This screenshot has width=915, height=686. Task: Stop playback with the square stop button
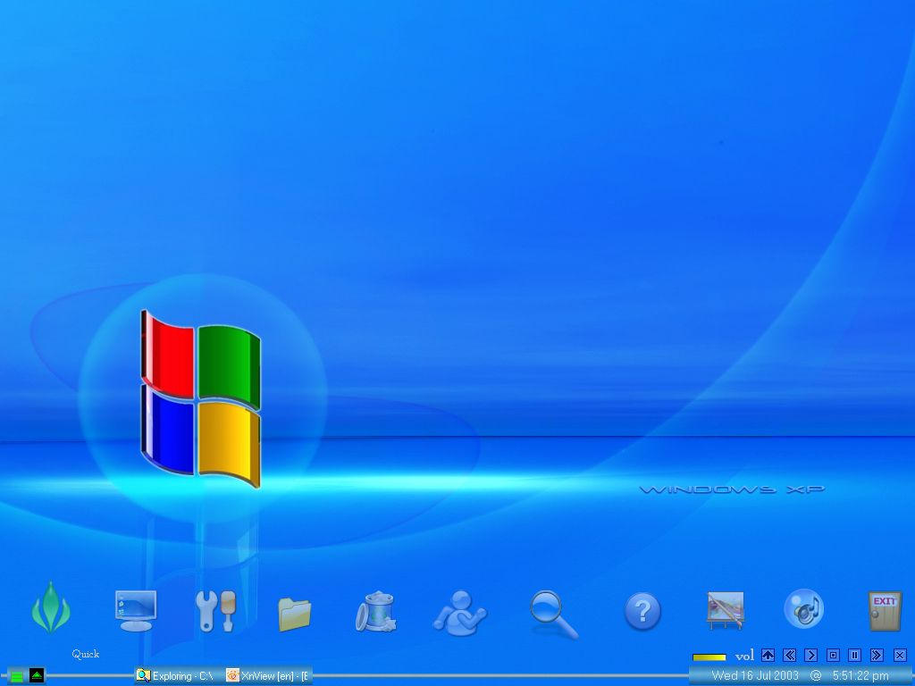tap(833, 656)
